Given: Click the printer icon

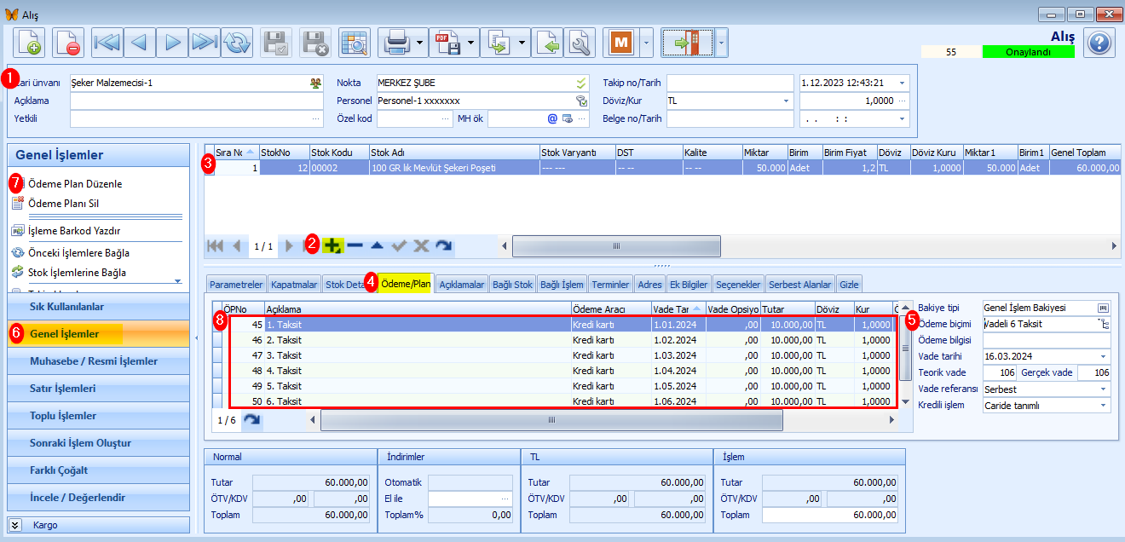Looking at the screenshot, I should [x=396, y=42].
